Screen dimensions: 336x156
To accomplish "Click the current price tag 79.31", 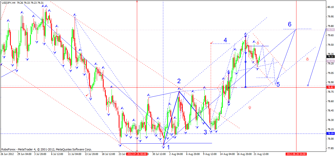I will click(331, 56).
